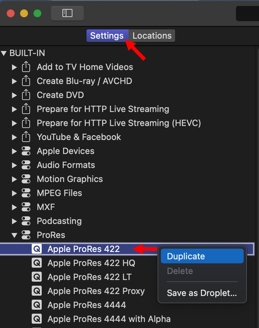Click the QuickTime icon beside Apple ProRes 422 HQ
The height and width of the screenshot is (328, 259).
[37, 263]
